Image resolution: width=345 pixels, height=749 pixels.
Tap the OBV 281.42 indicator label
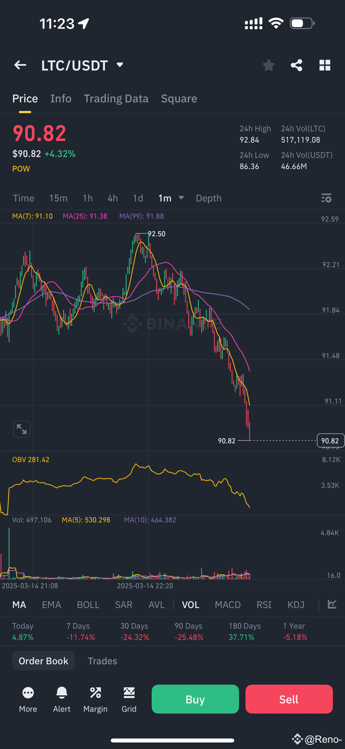(x=31, y=459)
